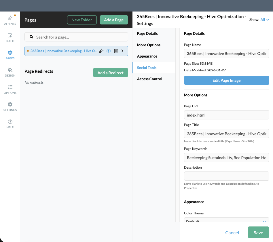Click Add a Page

[114, 20]
